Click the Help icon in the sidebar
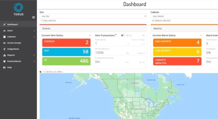This screenshot has height=119, width=218. pyautogui.click(x=4, y=68)
